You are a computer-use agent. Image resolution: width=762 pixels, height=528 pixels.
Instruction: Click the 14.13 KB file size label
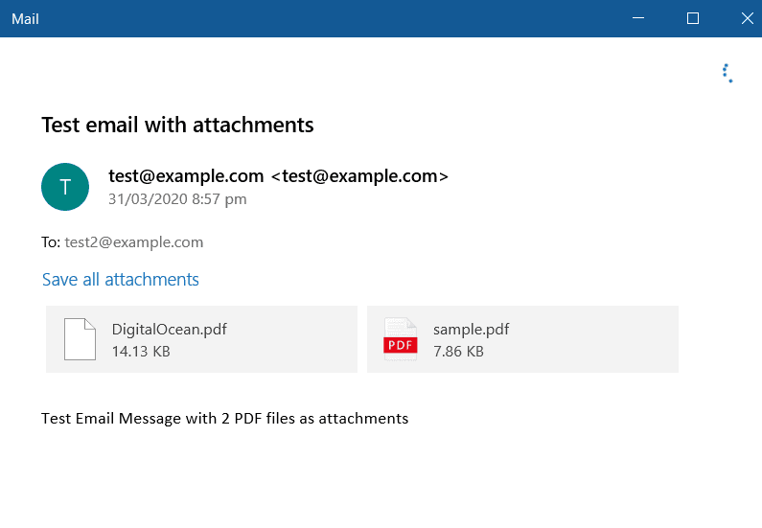pyautogui.click(x=141, y=352)
